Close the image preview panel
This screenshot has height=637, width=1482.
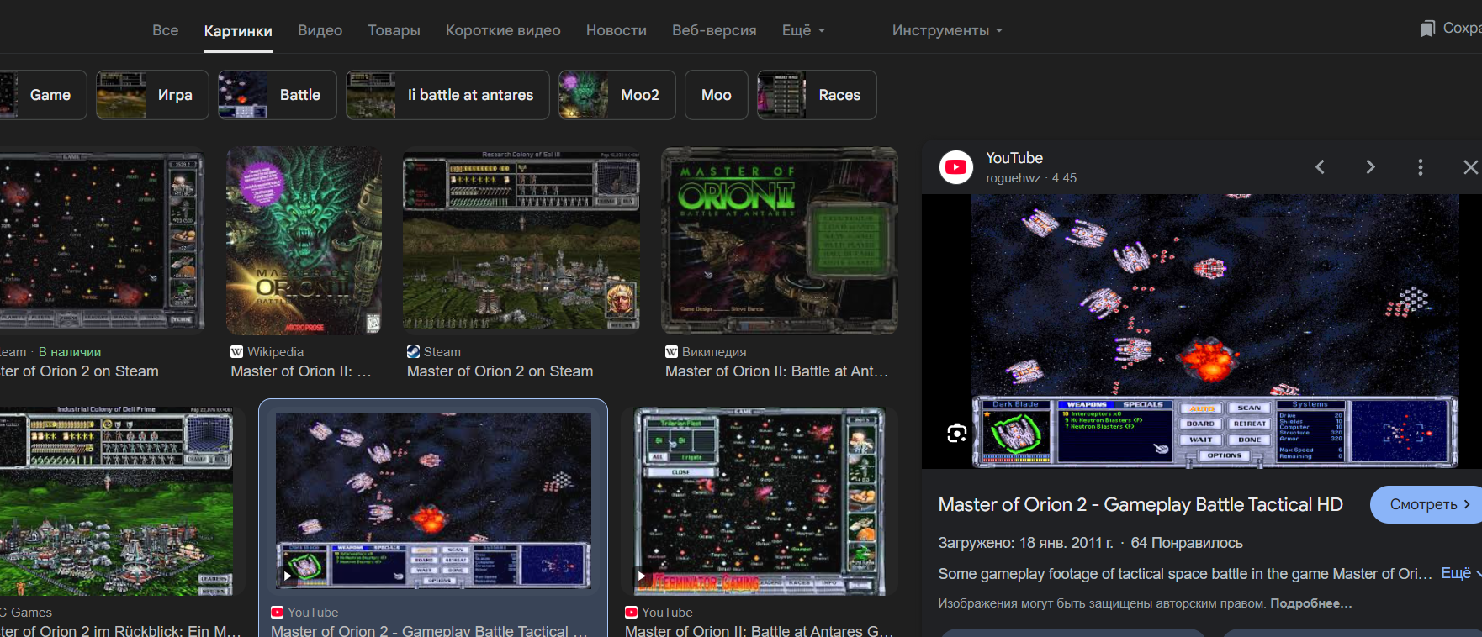(1470, 167)
